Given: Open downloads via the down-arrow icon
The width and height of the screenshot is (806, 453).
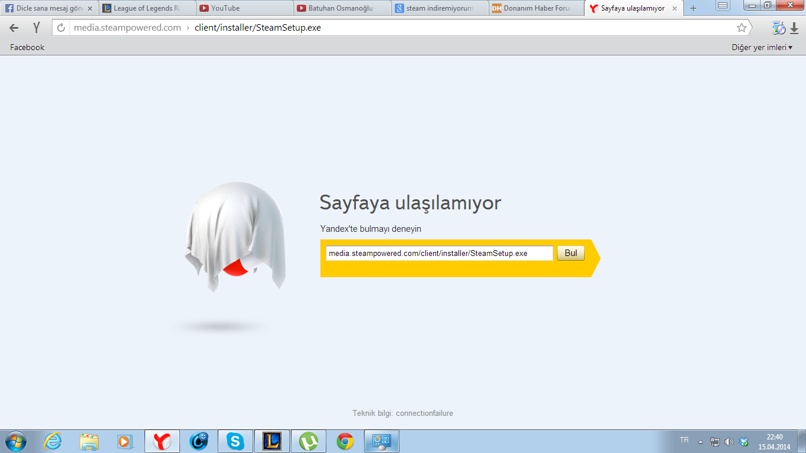Looking at the screenshot, I should (x=794, y=28).
